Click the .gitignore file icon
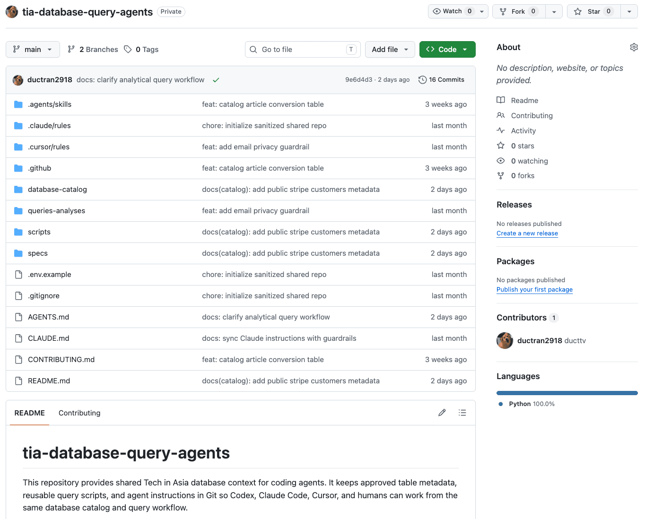This screenshot has height=519, width=645. click(18, 296)
